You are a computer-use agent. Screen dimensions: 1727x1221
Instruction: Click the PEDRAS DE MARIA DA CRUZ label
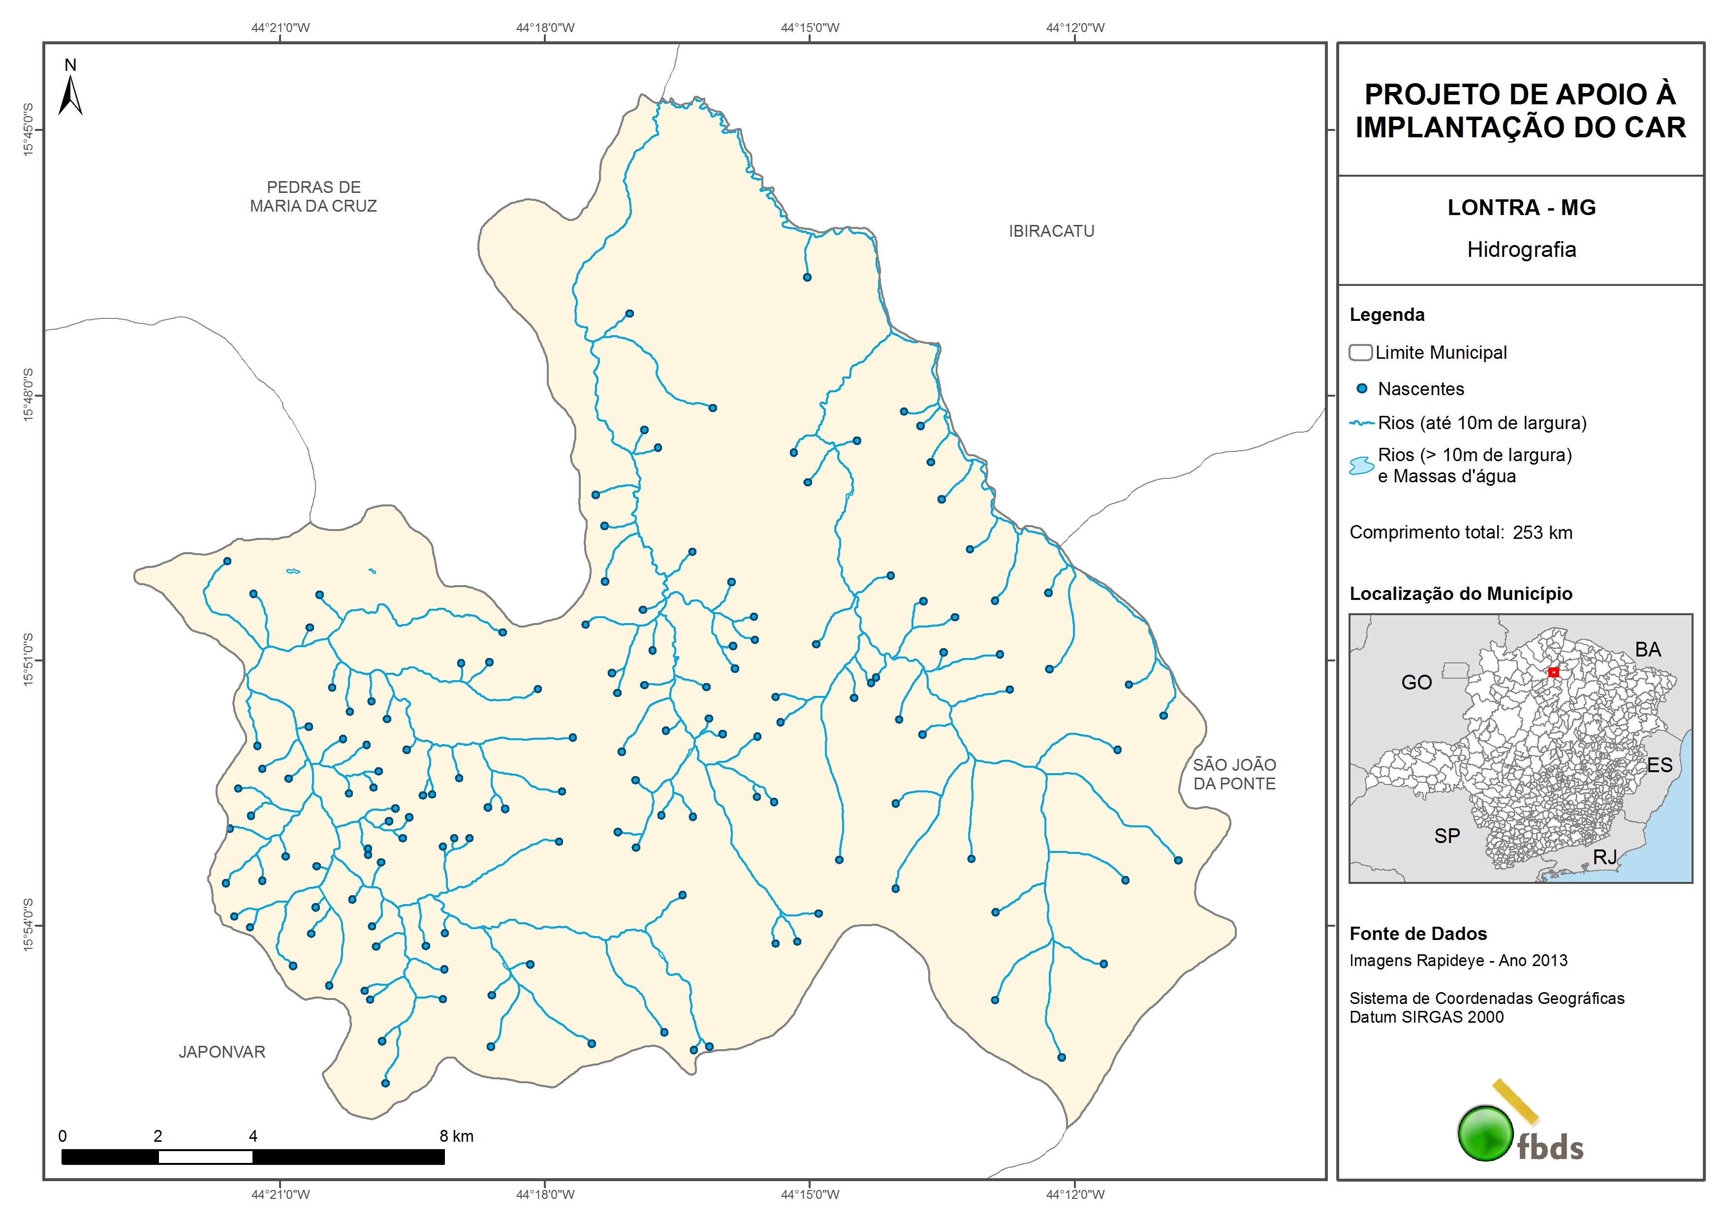[x=314, y=196]
